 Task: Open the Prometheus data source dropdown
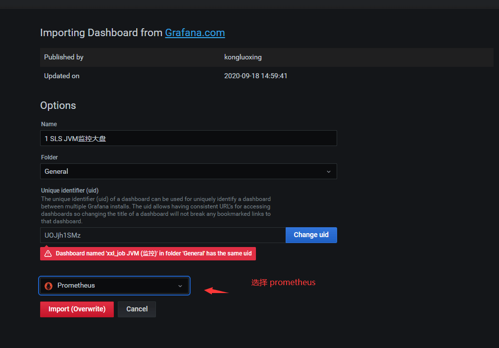[x=114, y=286]
